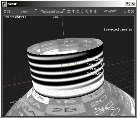Minimize the Viewport panel
Viewport: 137px width, 118px height.
(x=125, y=12)
